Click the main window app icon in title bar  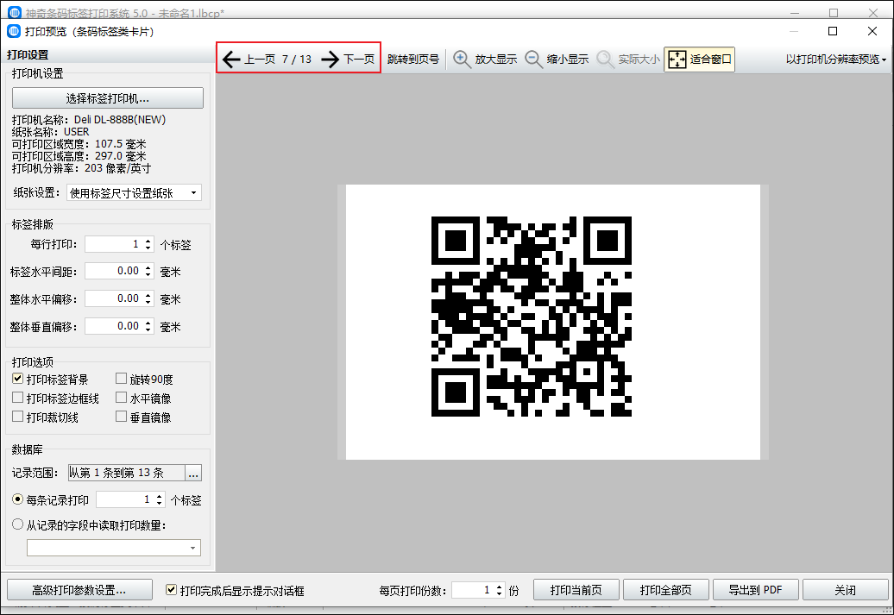15,12
